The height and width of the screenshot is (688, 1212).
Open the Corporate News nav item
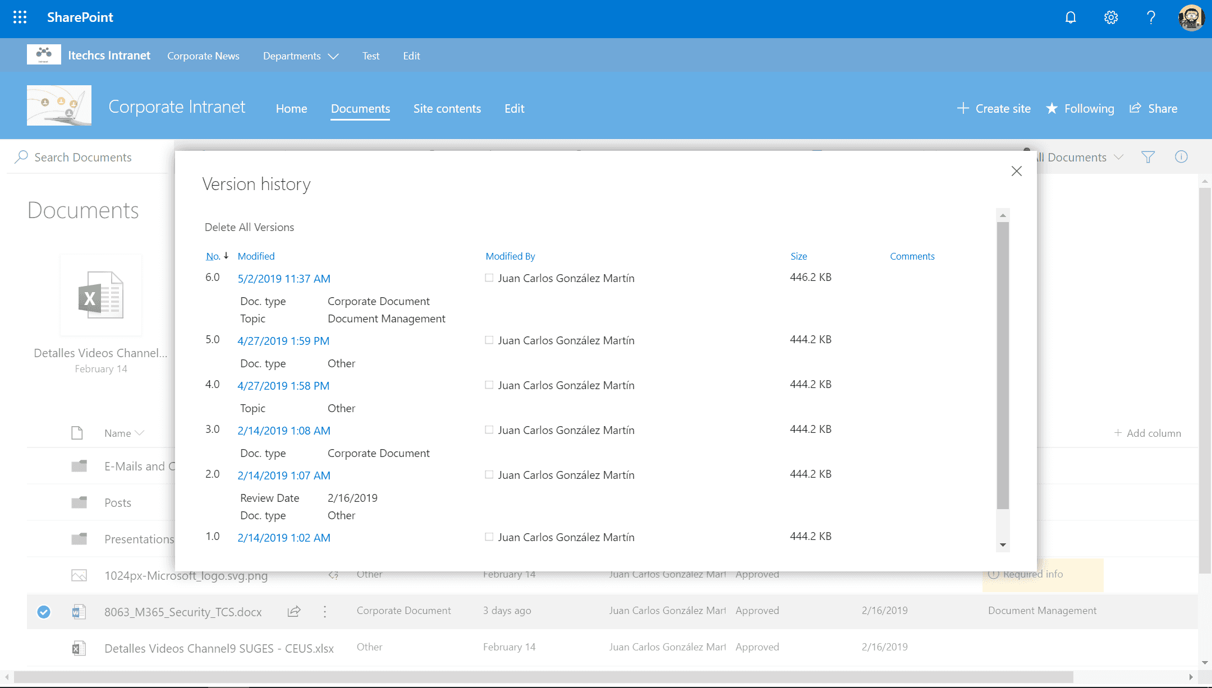[203, 56]
